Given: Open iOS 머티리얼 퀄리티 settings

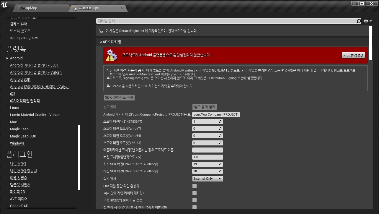Looking at the screenshot, I should point(25,101).
